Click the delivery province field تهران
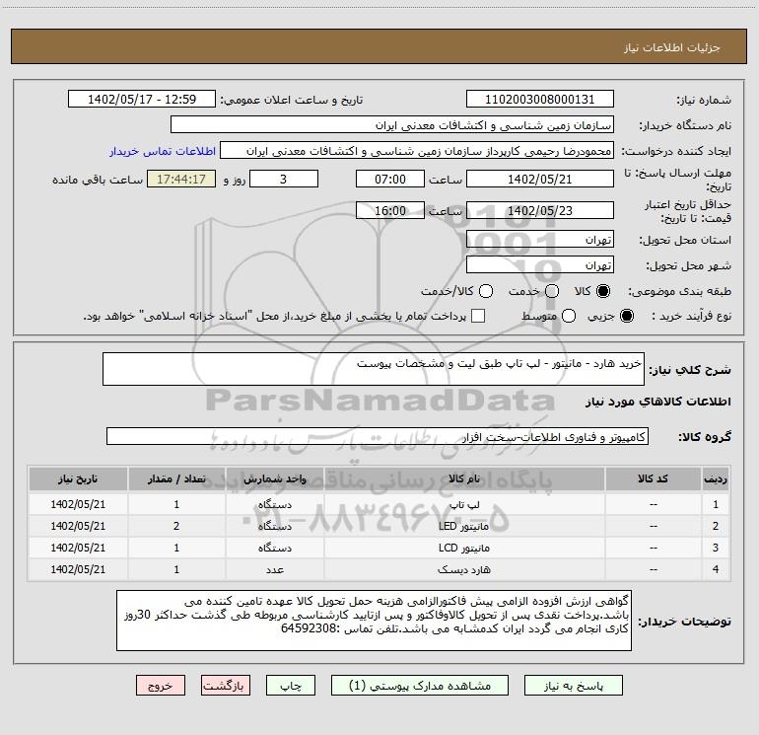 tap(540, 239)
